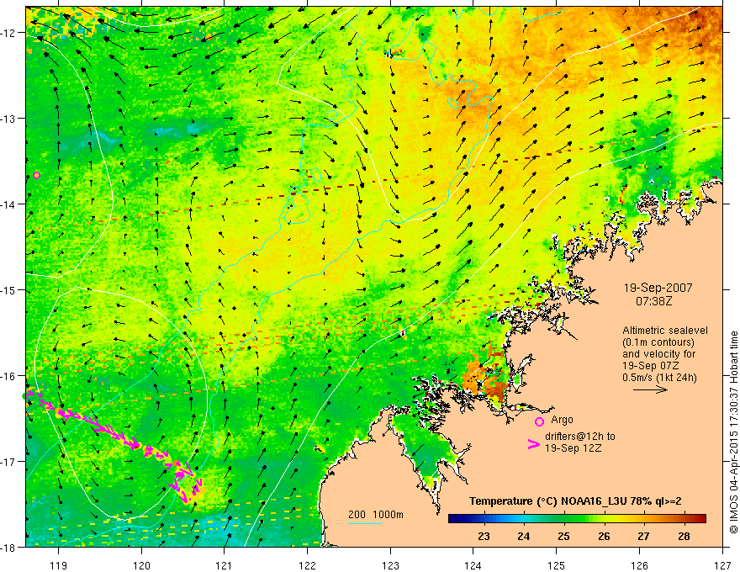Click longitude axis label '124'

473,565
